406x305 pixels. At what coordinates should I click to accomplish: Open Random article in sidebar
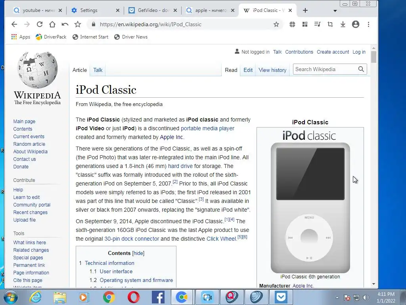[29, 144]
